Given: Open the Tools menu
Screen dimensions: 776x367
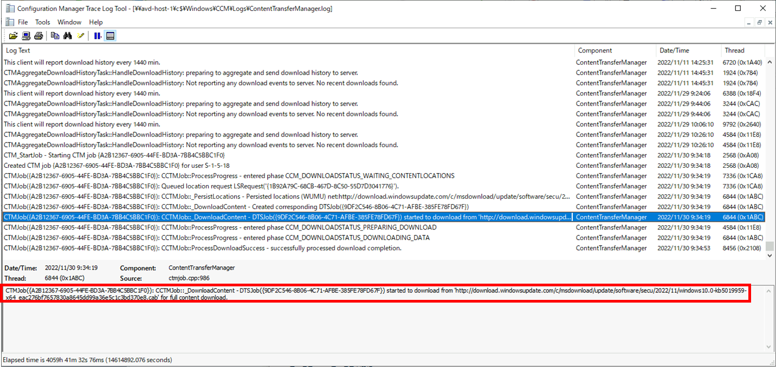Looking at the screenshot, I should (43, 22).
